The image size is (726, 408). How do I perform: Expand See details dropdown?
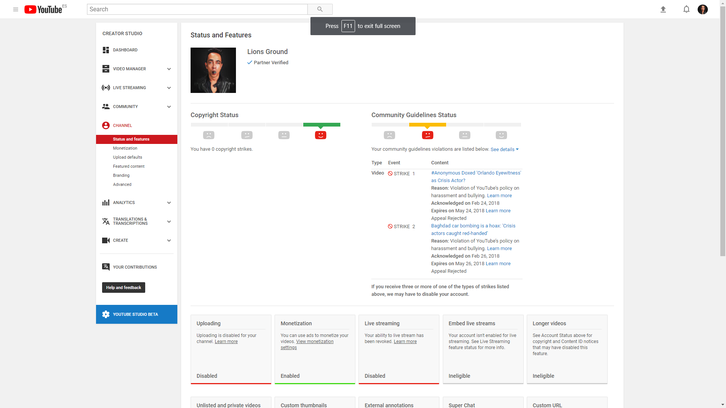(x=504, y=150)
